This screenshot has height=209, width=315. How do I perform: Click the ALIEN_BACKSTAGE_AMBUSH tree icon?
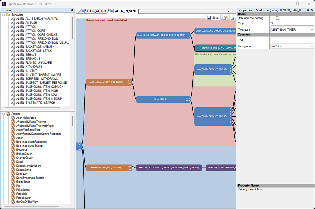(13, 47)
